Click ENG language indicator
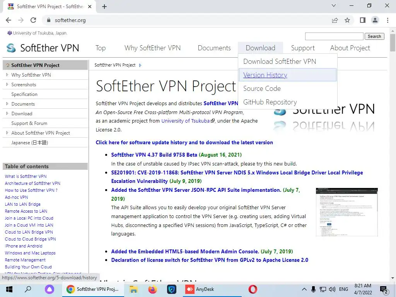 343,289
